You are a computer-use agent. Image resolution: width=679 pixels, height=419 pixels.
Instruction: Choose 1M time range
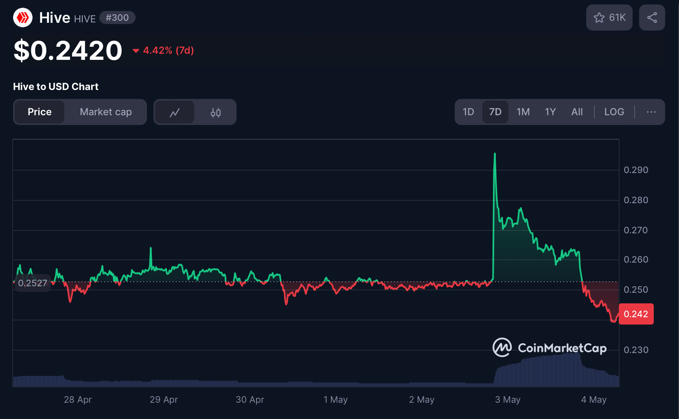pos(523,112)
